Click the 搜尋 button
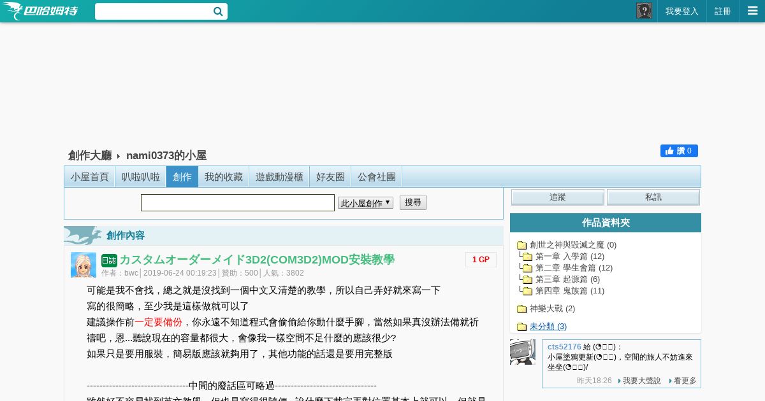The height and width of the screenshot is (401, 765). coord(413,202)
